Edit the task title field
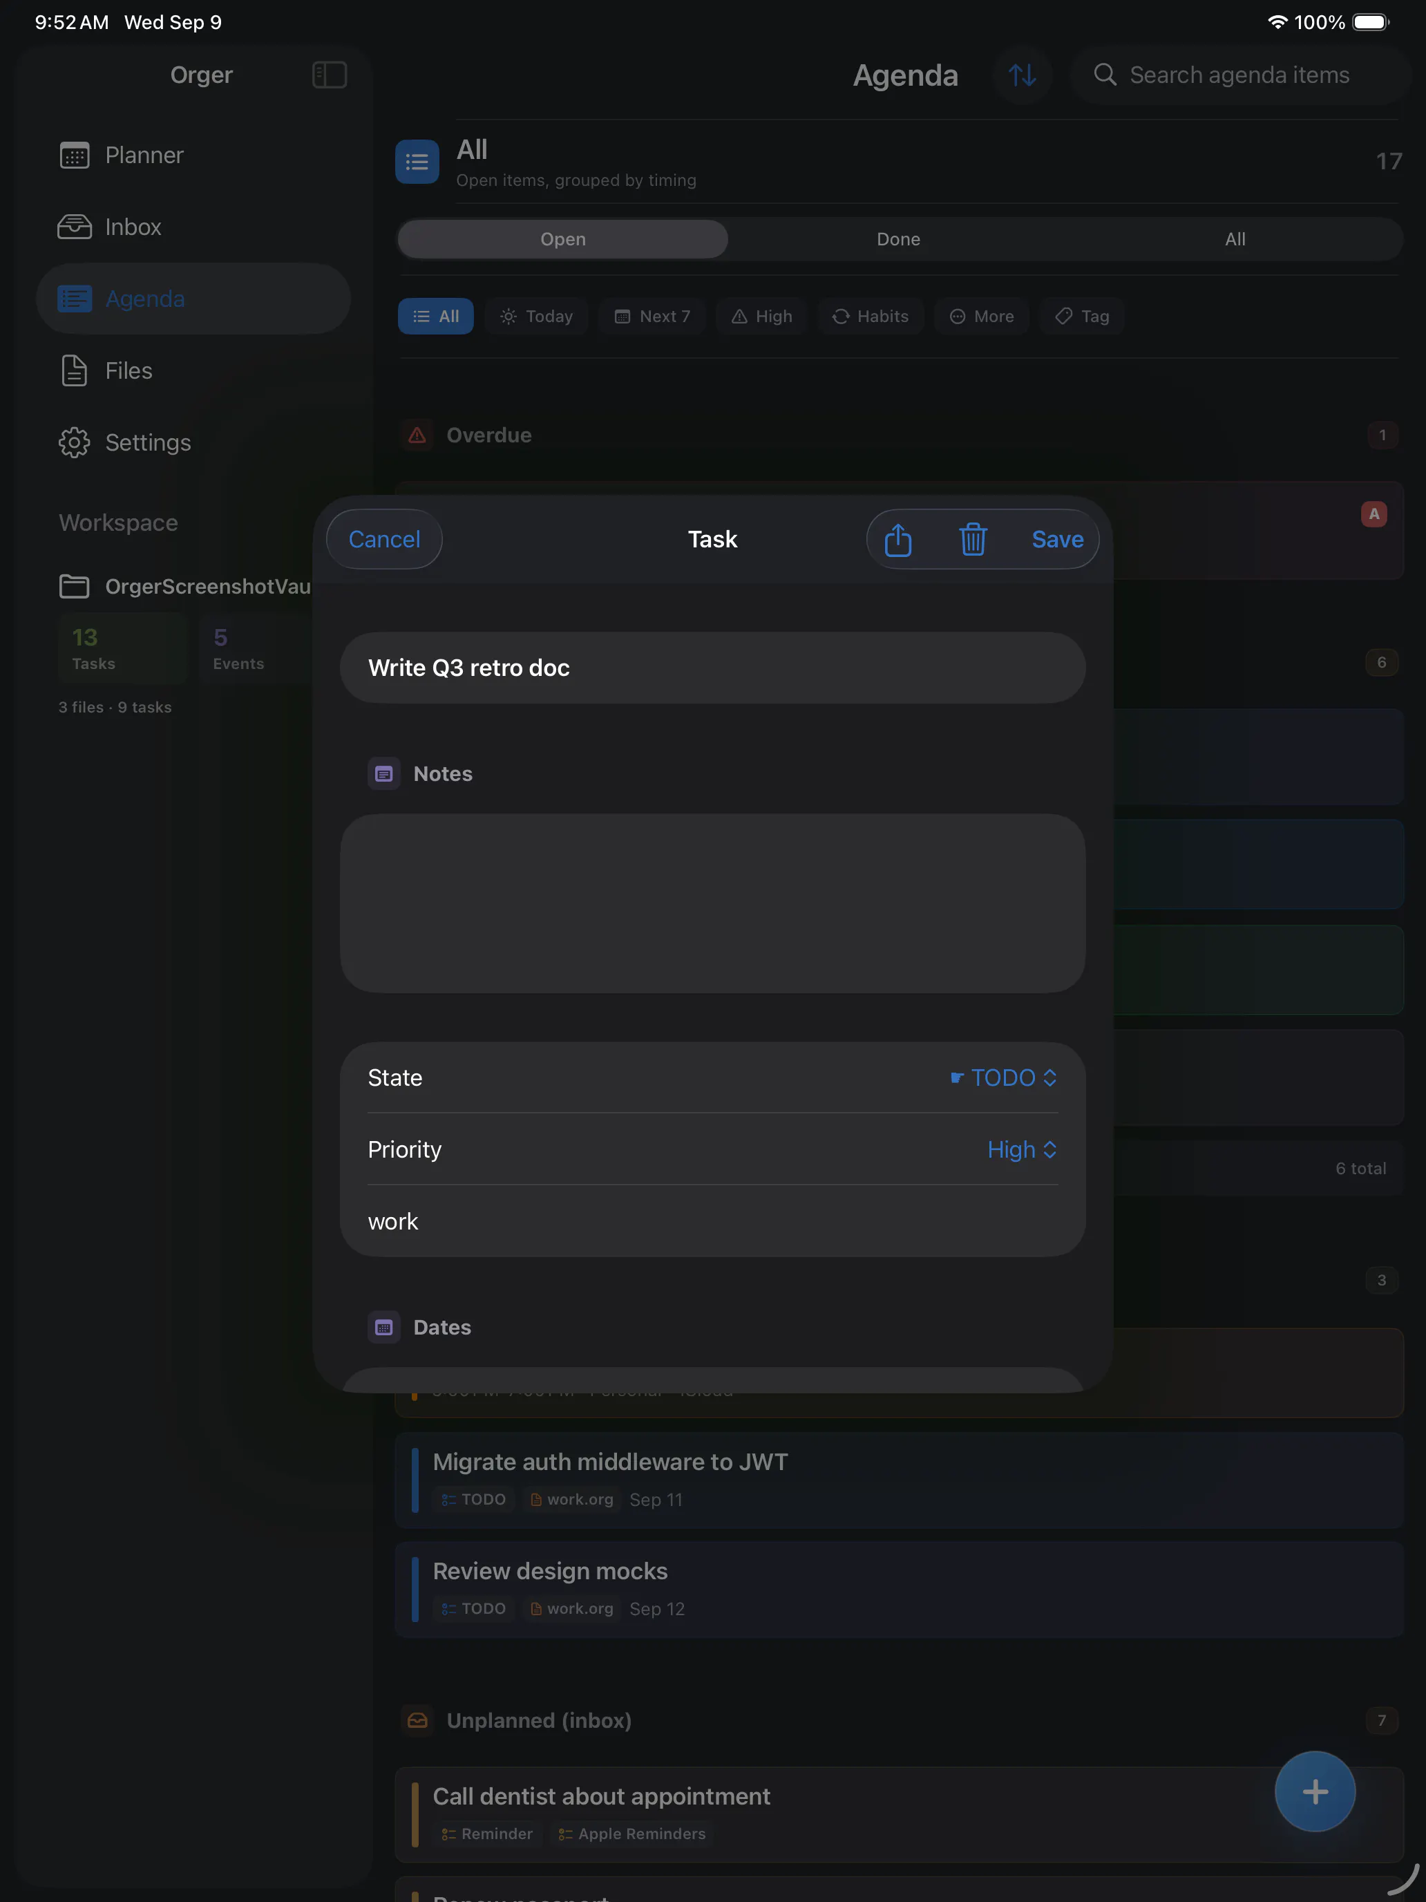1426x1902 pixels. tap(712, 668)
